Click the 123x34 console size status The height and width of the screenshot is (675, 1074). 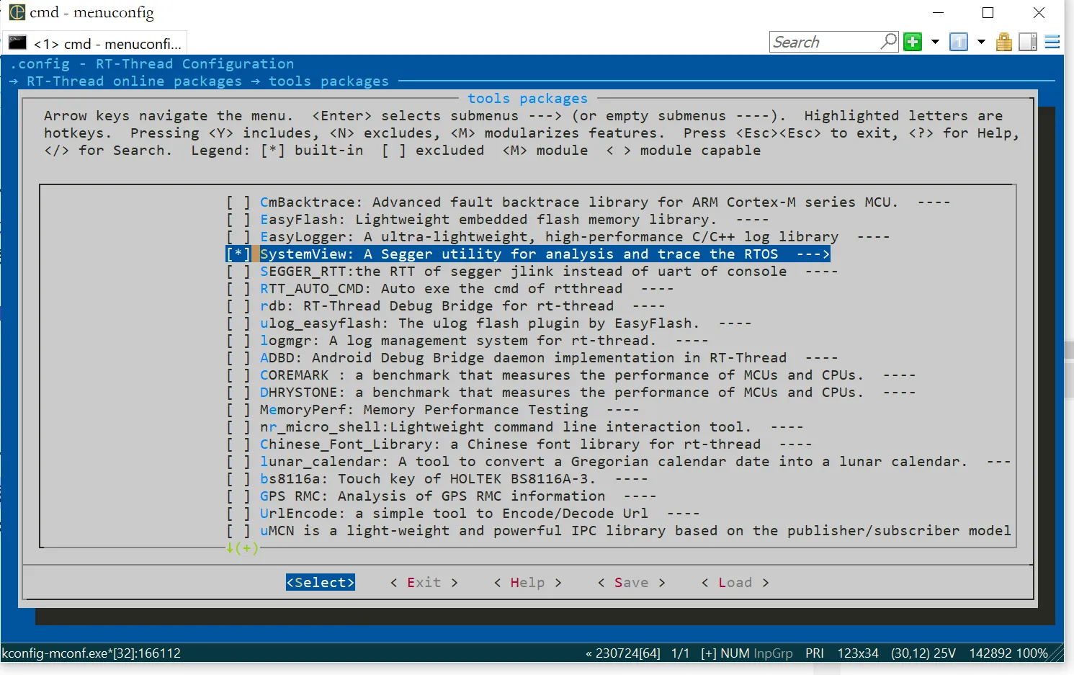tap(857, 653)
